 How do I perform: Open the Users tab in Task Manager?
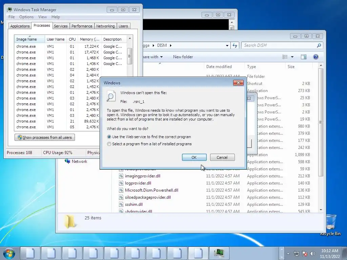123,26
